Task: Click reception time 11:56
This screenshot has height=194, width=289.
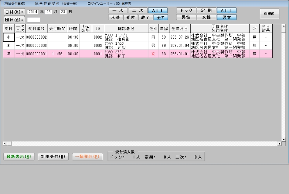Action: (x=57, y=54)
